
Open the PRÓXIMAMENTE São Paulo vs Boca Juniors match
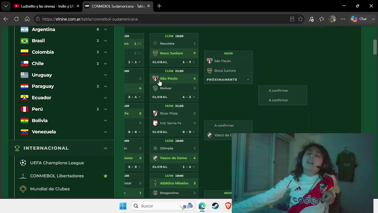click(228, 80)
